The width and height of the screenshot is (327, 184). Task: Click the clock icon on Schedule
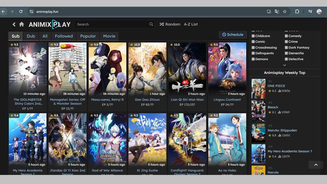tap(224, 35)
